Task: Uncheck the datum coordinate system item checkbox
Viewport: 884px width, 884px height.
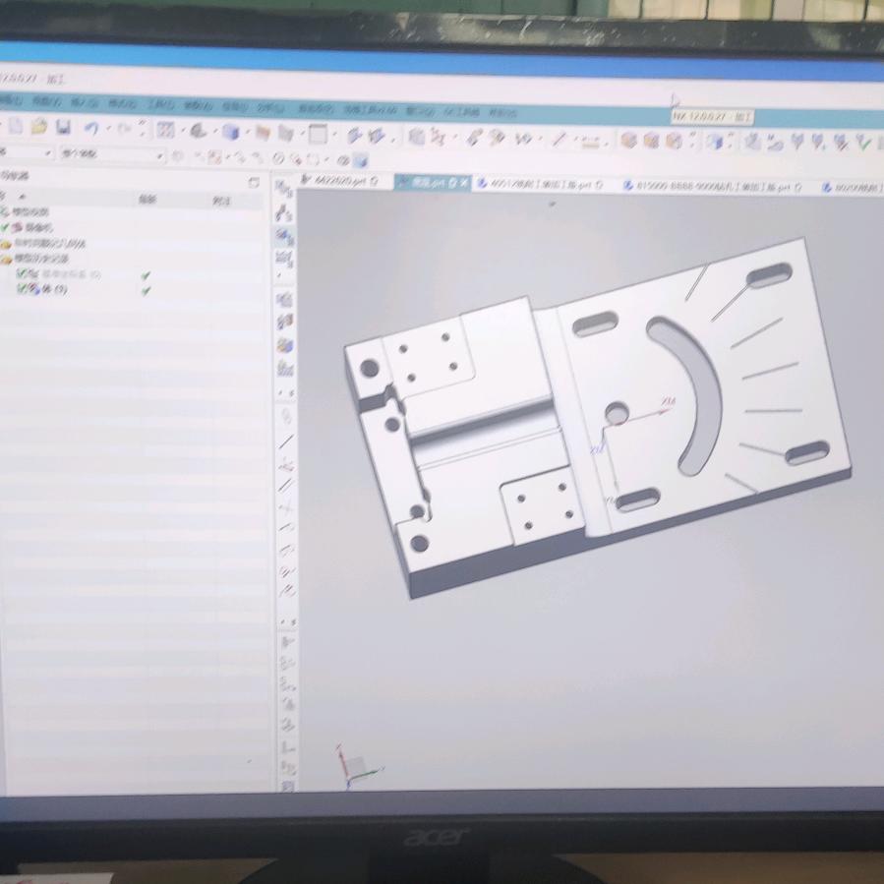Action: click(23, 274)
